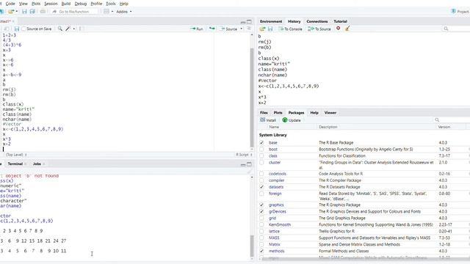Screen dimensions: 470x264
Task: Source the script with Source button
Action: click(228, 29)
